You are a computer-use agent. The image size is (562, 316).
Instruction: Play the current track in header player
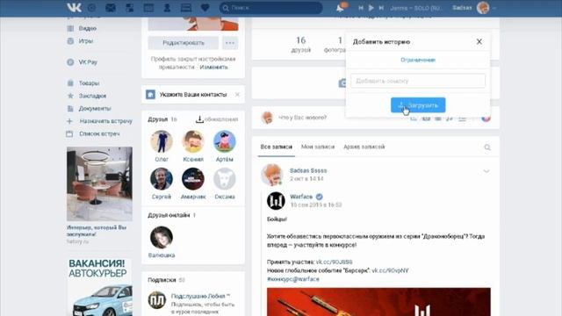[371, 8]
